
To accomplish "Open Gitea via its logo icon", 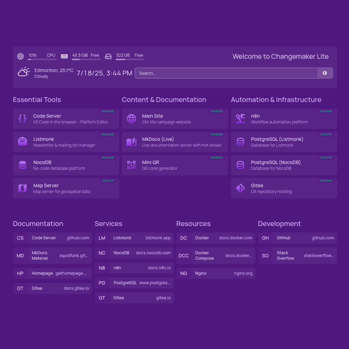I will click(x=240, y=188).
